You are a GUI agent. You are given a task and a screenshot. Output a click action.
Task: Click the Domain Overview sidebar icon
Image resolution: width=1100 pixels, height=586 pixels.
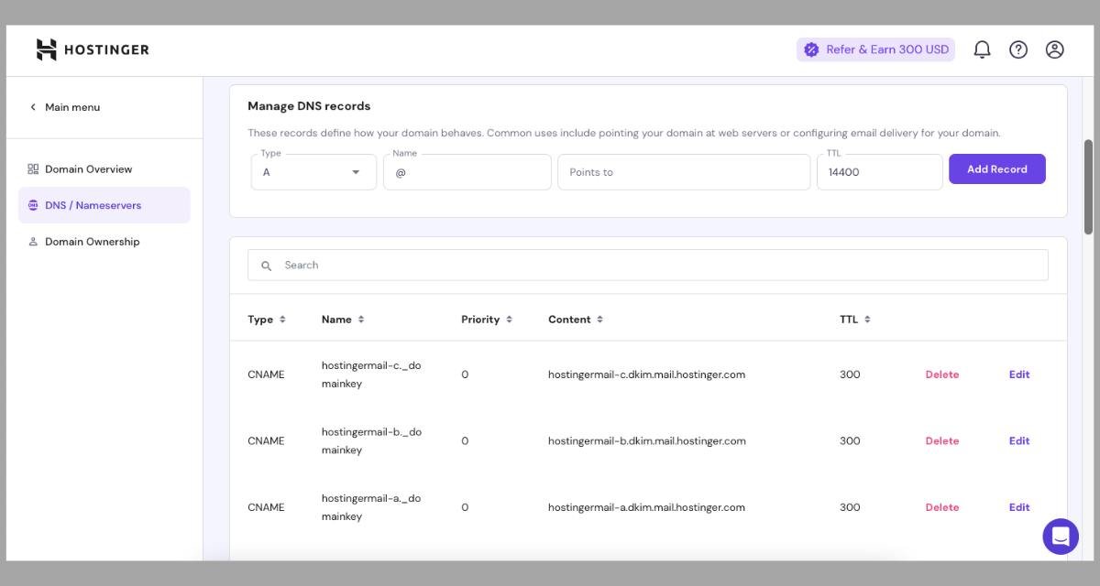33,169
